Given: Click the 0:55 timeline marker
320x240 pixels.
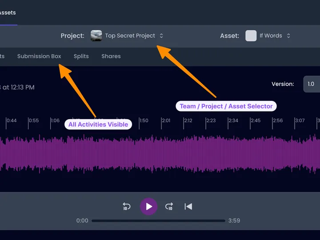Looking at the screenshot, I should pos(33,120).
